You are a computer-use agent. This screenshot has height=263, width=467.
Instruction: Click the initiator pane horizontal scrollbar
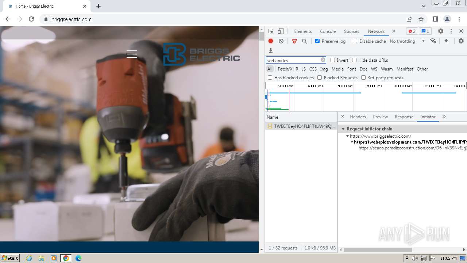[378, 250]
